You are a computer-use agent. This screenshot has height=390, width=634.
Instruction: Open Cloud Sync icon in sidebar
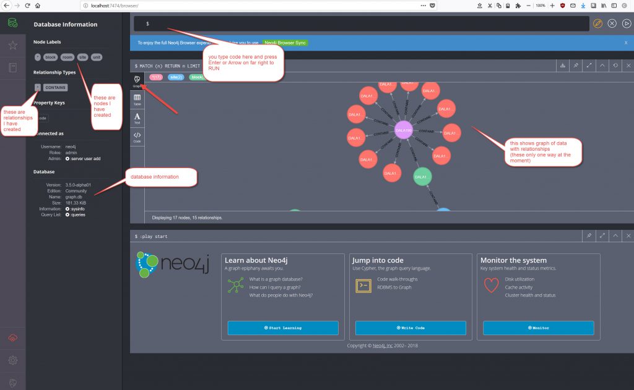coord(12,337)
